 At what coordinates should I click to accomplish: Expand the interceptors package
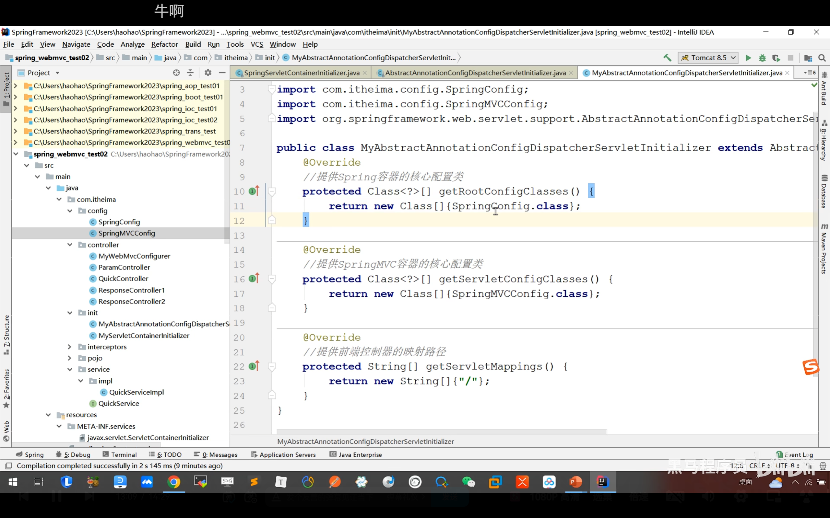[70, 347]
